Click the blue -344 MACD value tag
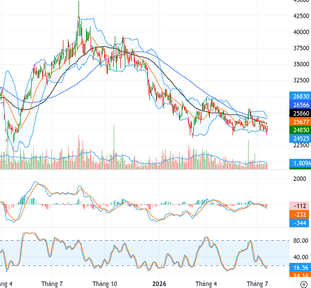Image resolution: width=311 pixels, height=288 pixels. tap(299, 223)
